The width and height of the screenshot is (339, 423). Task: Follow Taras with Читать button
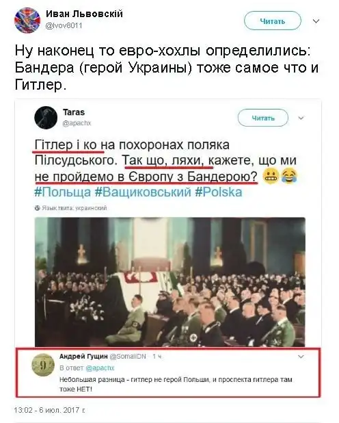[263, 118]
